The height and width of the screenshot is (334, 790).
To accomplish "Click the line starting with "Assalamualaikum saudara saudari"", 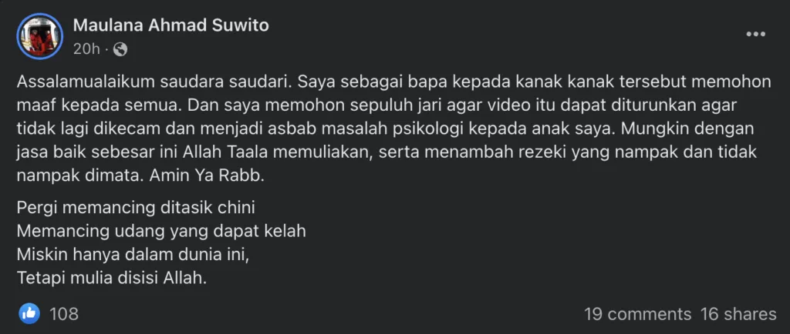I will click(x=394, y=82).
